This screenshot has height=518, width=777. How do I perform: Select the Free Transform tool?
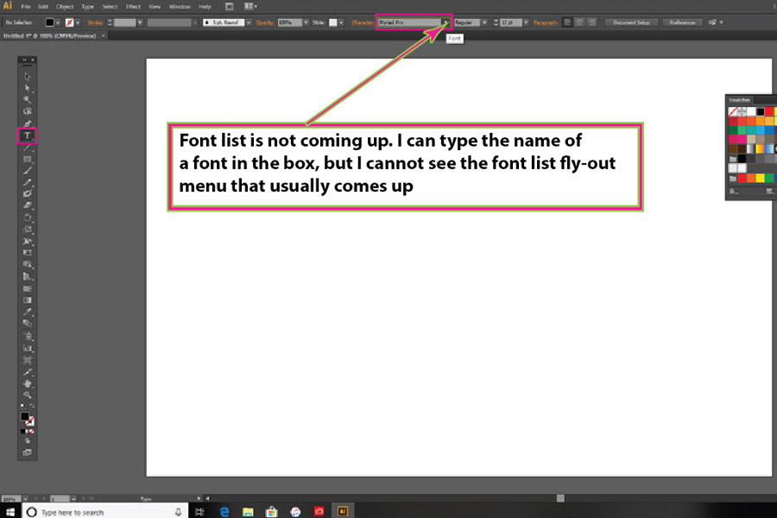pos(28,253)
